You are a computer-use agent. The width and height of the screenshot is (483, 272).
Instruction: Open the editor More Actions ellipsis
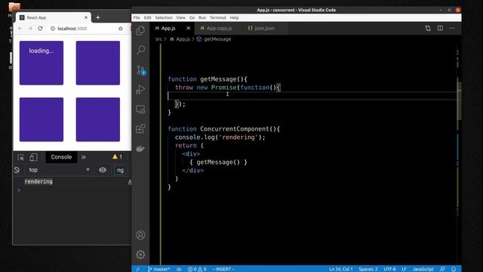coord(452,28)
